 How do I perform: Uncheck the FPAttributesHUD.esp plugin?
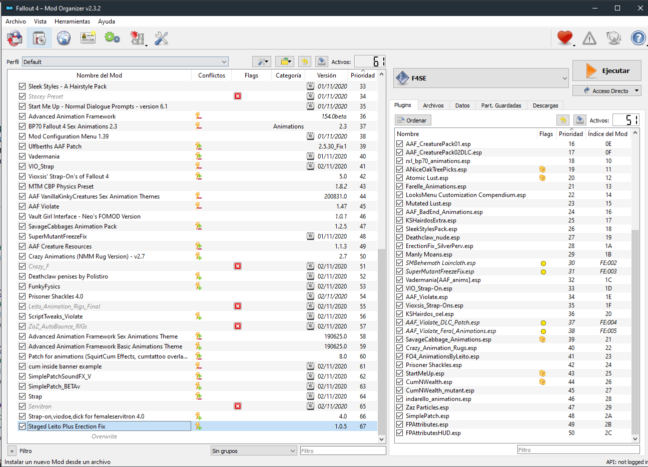399,433
